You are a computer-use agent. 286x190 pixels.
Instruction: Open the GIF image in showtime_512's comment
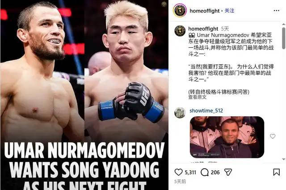(227, 137)
